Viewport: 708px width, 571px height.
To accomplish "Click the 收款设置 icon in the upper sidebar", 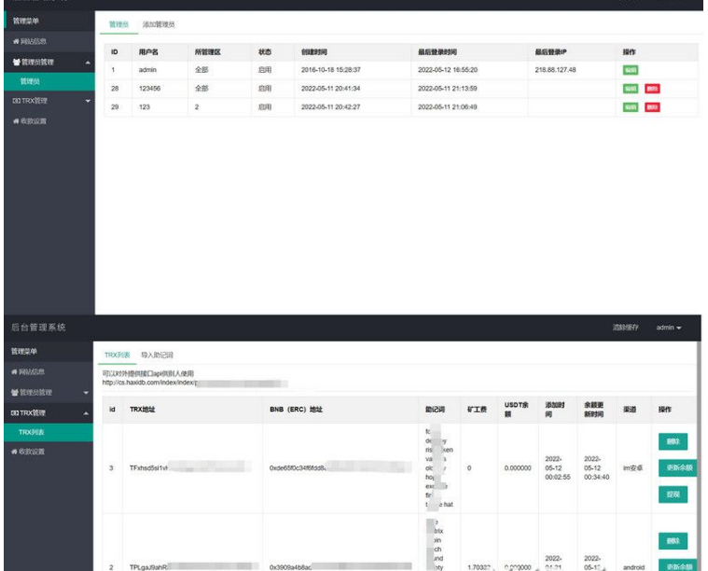I will [x=14, y=120].
